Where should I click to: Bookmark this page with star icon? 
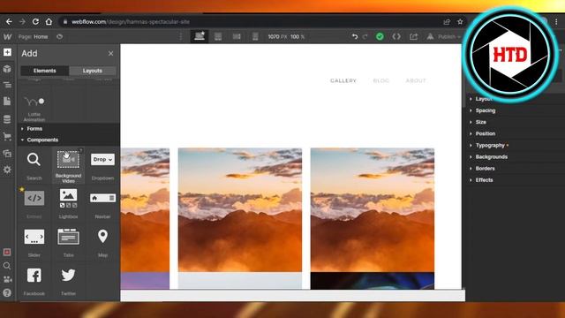click(x=460, y=21)
